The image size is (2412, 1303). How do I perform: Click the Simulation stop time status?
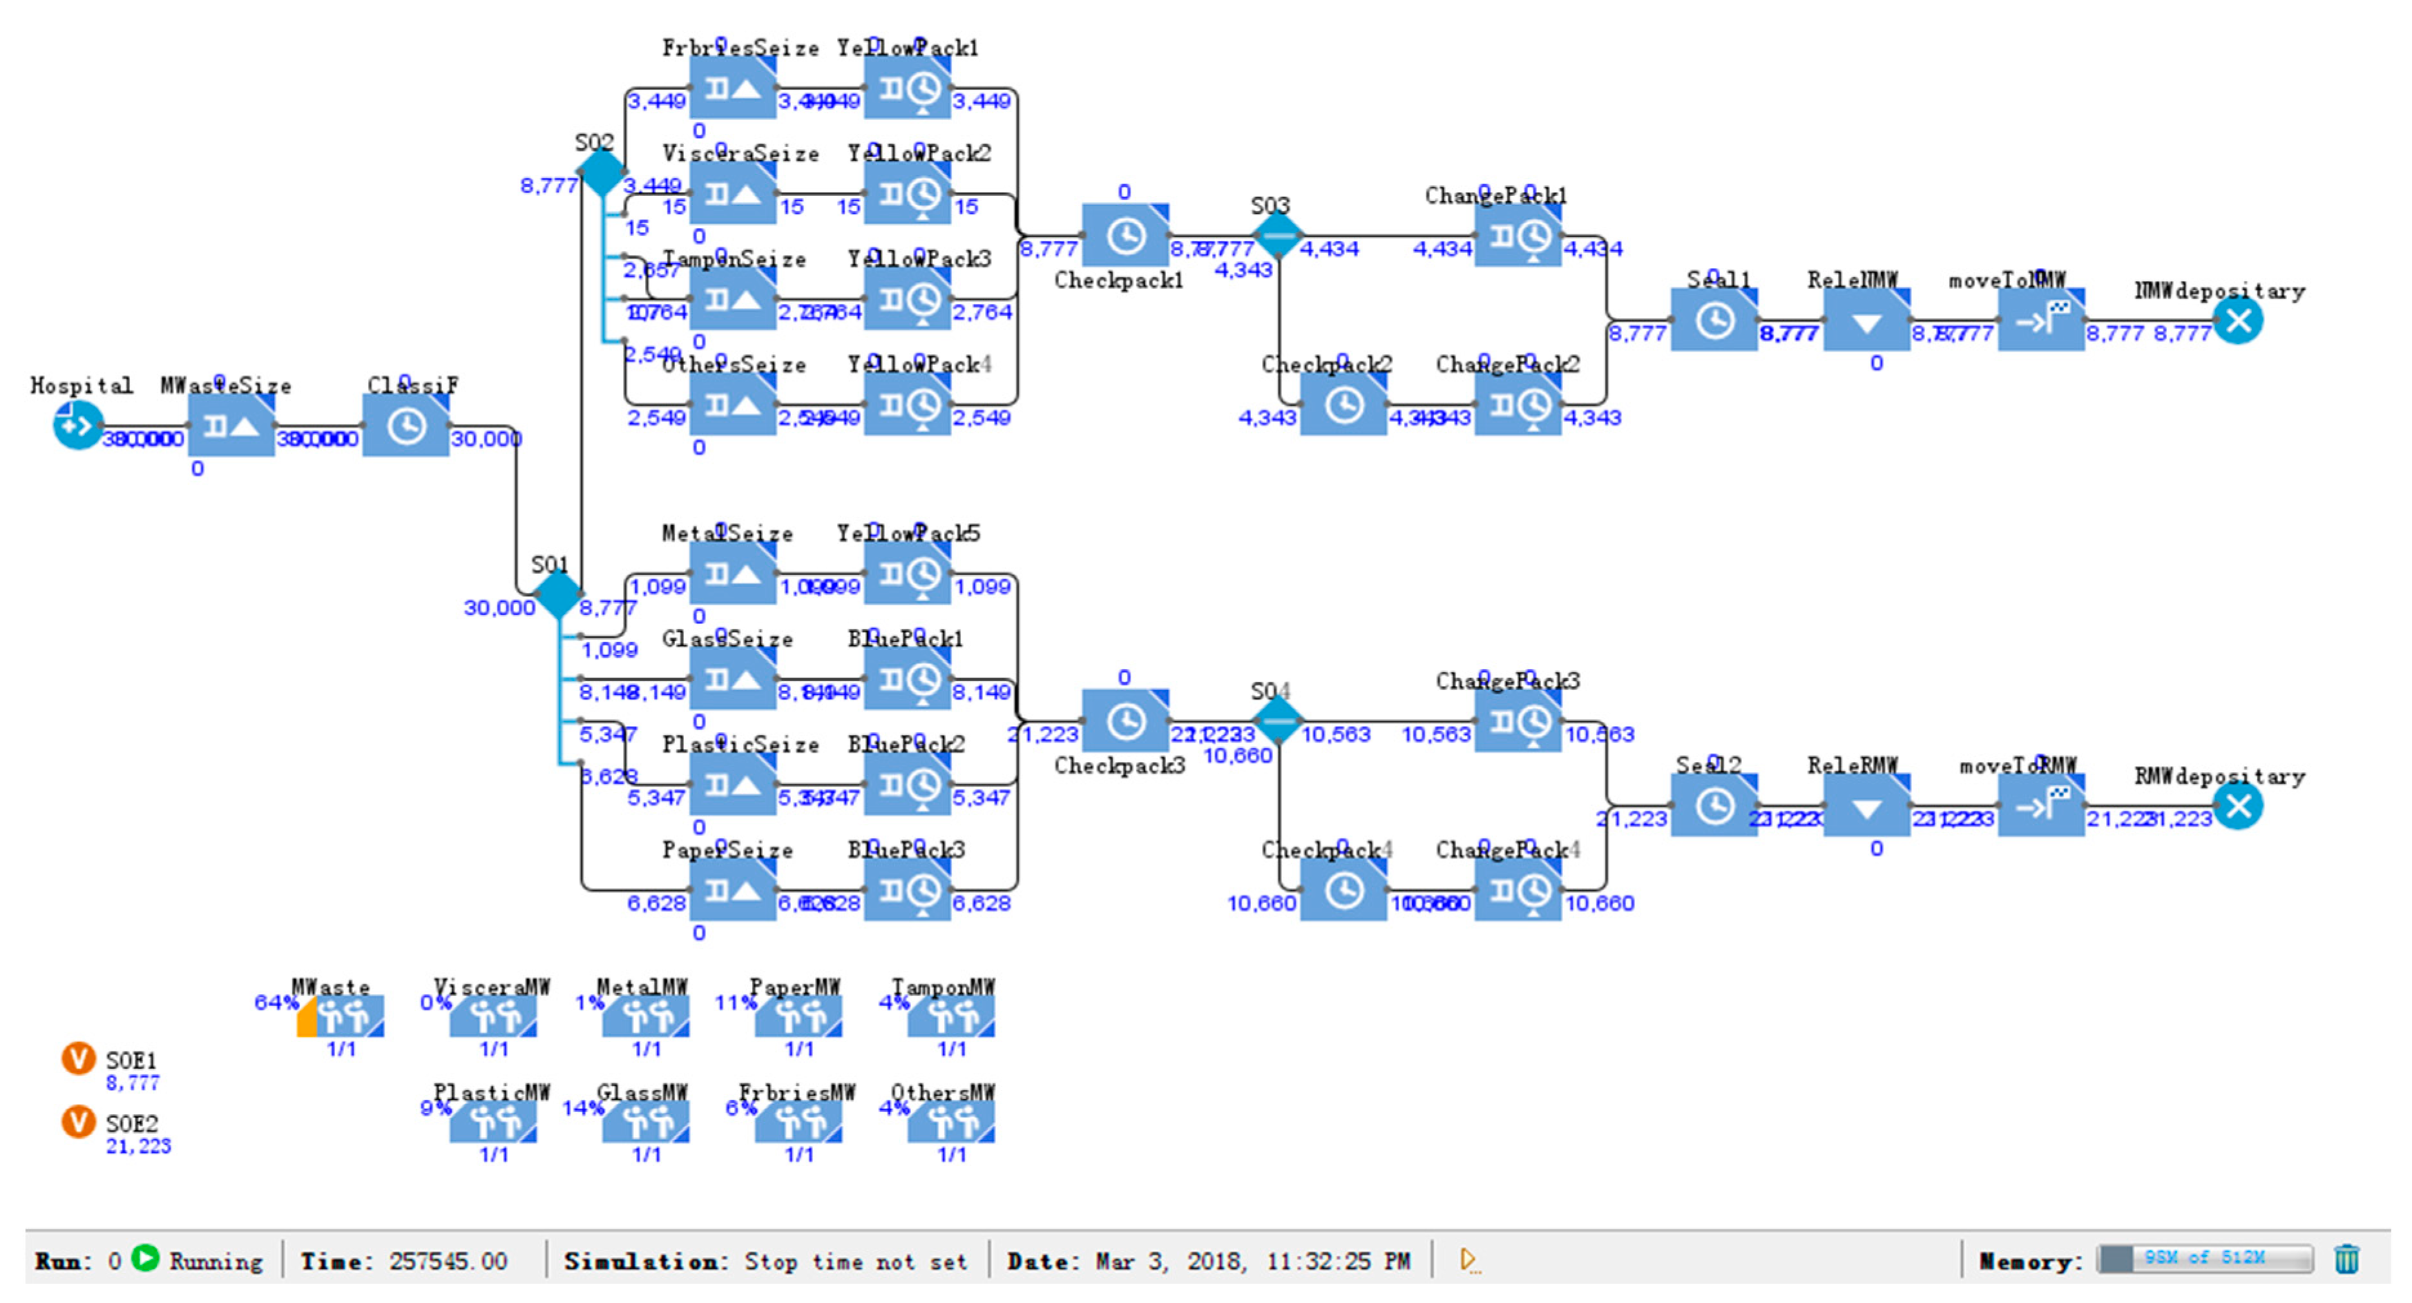(x=765, y=1261)
